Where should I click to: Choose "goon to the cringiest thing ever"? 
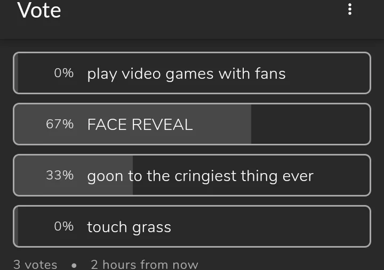pyautogui.click(x=200, y=176)
